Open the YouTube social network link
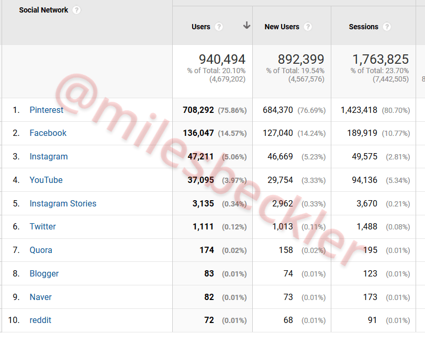425x346 pixels. click(x=46, y=180)
